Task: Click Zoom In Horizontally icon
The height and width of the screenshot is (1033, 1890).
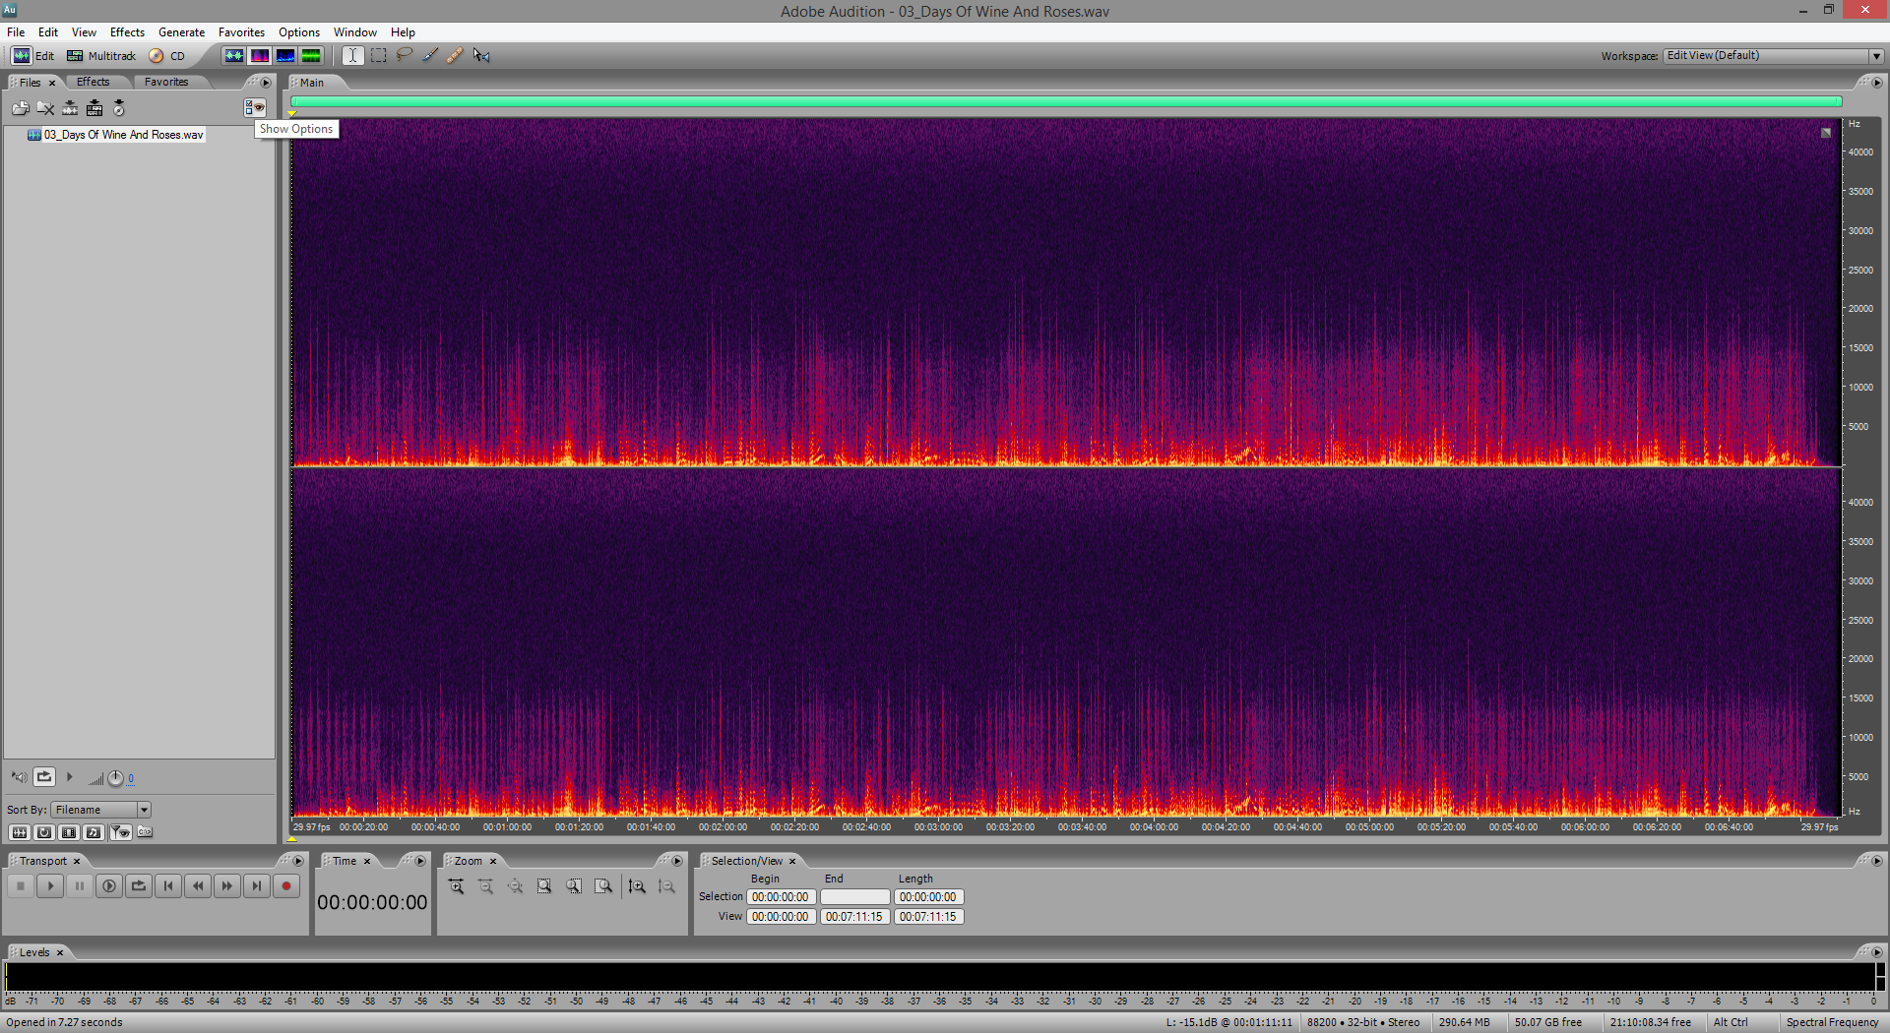Action: pyautogui.click(x=457, y=886)
